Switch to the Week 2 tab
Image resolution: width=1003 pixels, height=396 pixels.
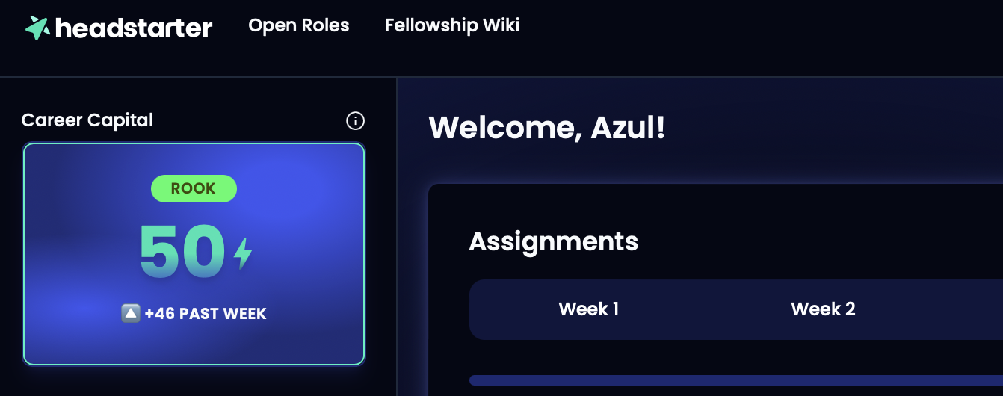click(x=823, y=309)
